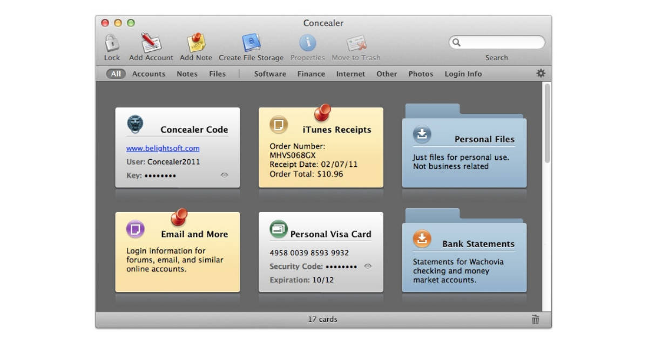Add a new note via the Add Note icon

(x=195, y=43)
